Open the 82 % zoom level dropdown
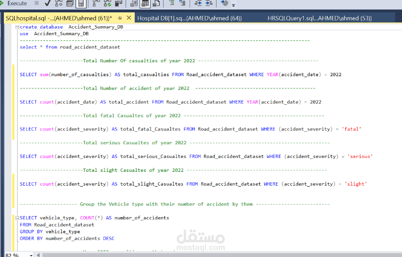Viewport: 402px width, 257px height. click(x=31, y=255)
